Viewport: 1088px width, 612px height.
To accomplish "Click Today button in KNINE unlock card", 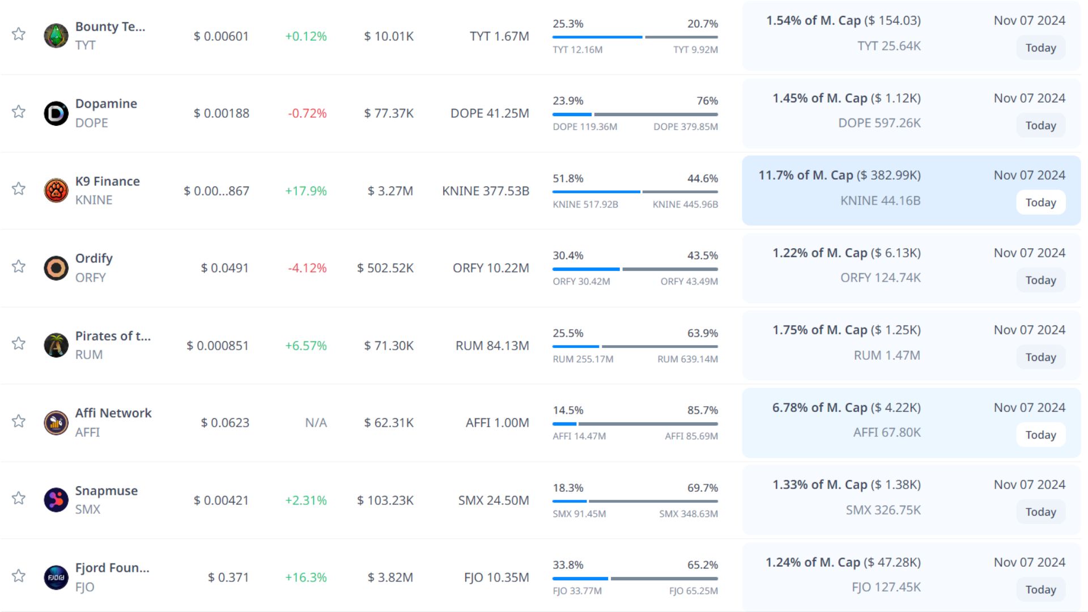I will [x=1040, y=202].
